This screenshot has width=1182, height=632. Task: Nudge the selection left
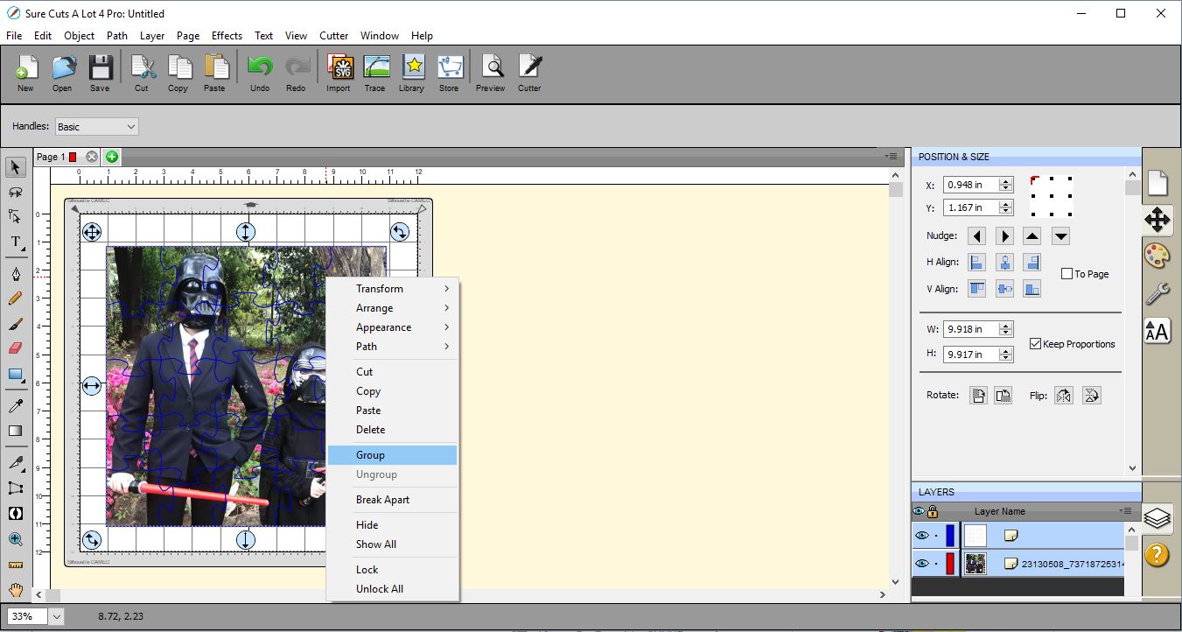[977, 236]
